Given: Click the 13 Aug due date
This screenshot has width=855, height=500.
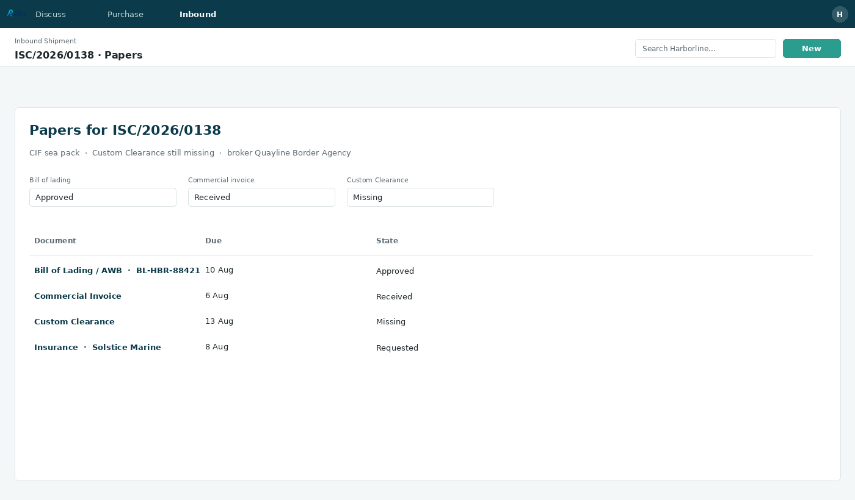Looking at the screenshot, I should [219, 321].
